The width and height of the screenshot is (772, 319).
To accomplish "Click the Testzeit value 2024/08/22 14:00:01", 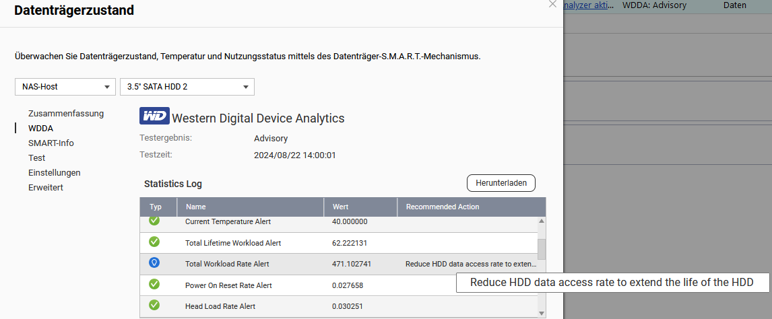I will point(294,155).
